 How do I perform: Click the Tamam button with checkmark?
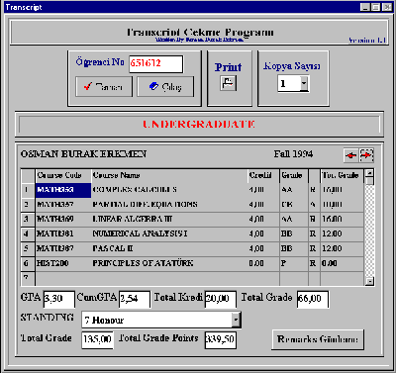104,87
